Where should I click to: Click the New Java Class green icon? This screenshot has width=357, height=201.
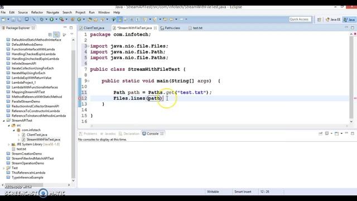click(79, 20)
